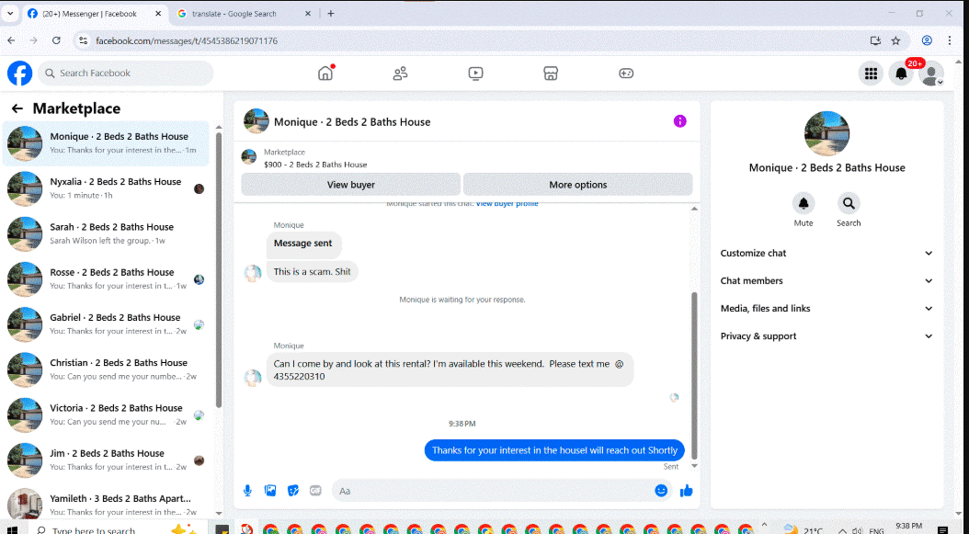Open Sarah 2 Beds 2 Baths House chat

[x=107, y=233]
